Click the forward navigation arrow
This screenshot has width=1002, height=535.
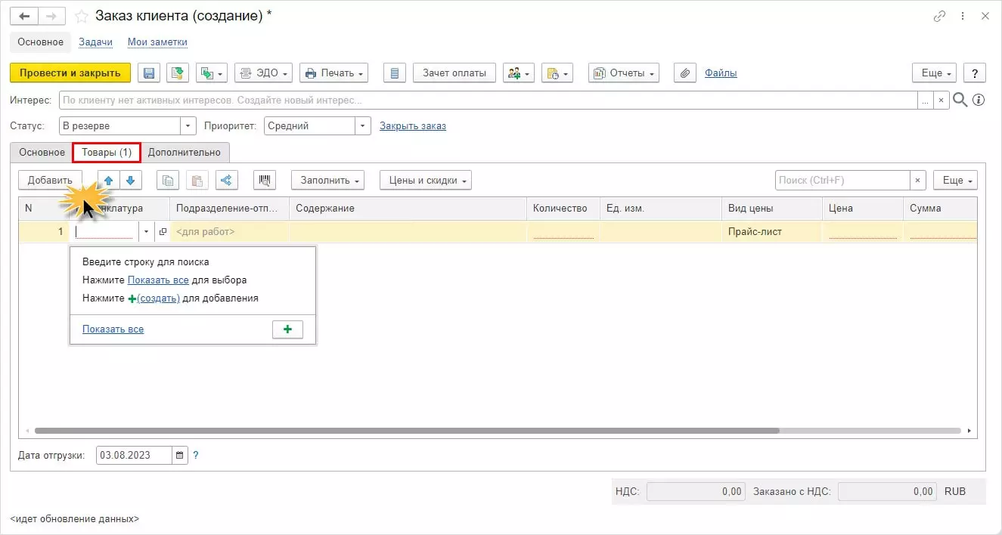point(53,16)
